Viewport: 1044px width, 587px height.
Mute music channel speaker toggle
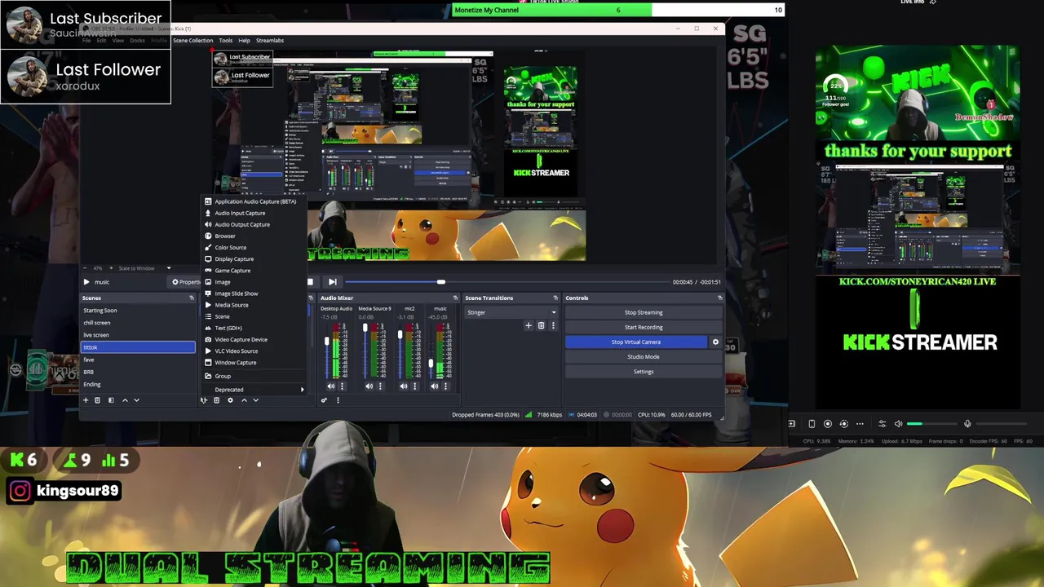[x=434, y=386]
